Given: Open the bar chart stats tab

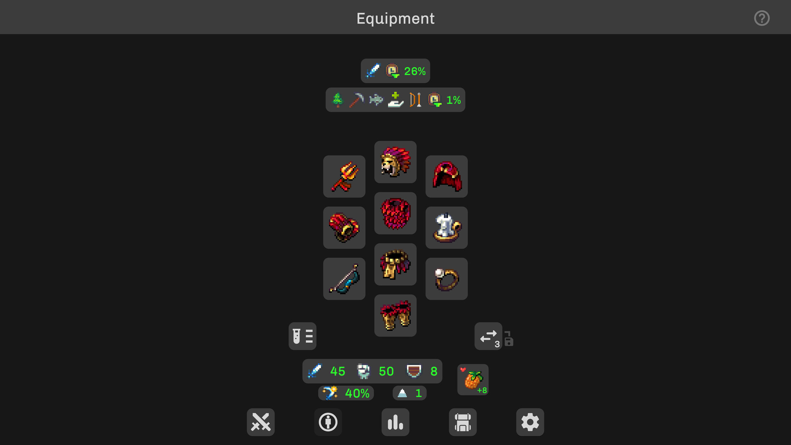Looking at the screenshot, I should [395, 422].
